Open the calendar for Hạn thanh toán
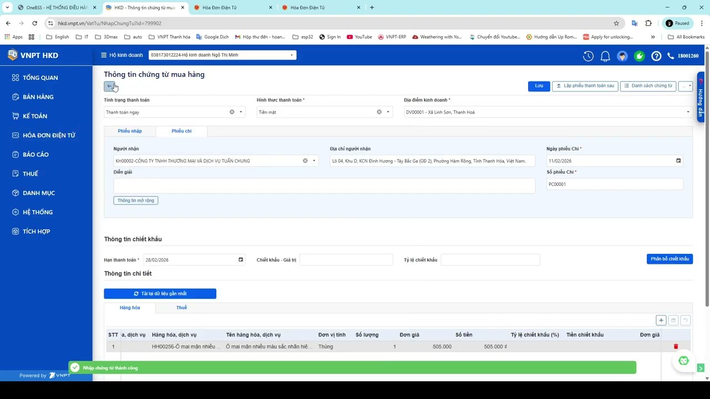This screenshot has width=710, height=399. click(x=241, y=259)
